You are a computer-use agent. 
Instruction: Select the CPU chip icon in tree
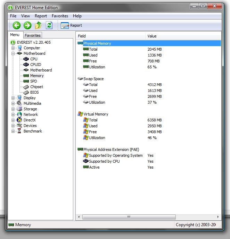click(26, 59)
